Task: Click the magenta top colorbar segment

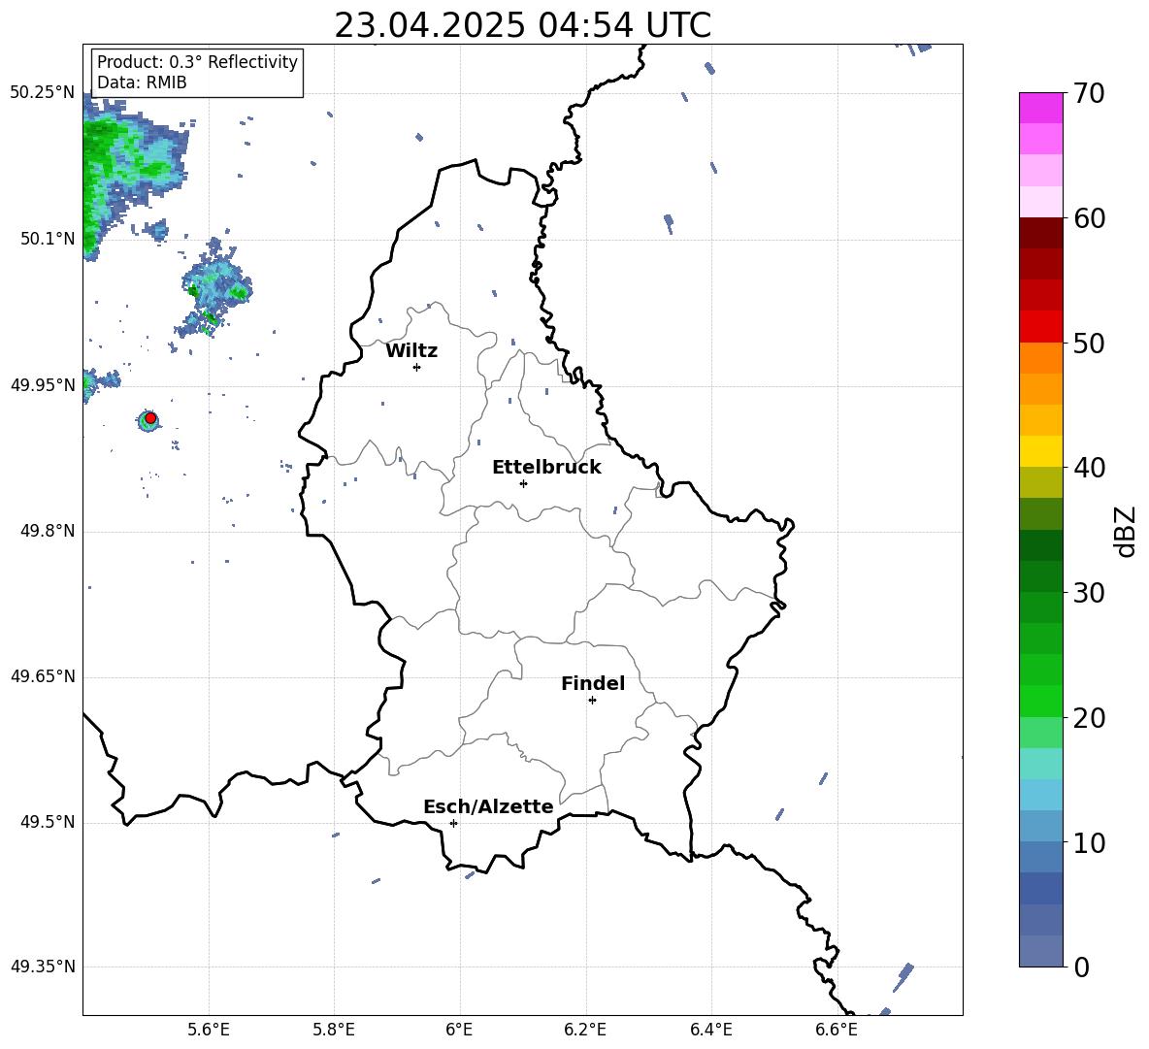Action: point(1040,108)
